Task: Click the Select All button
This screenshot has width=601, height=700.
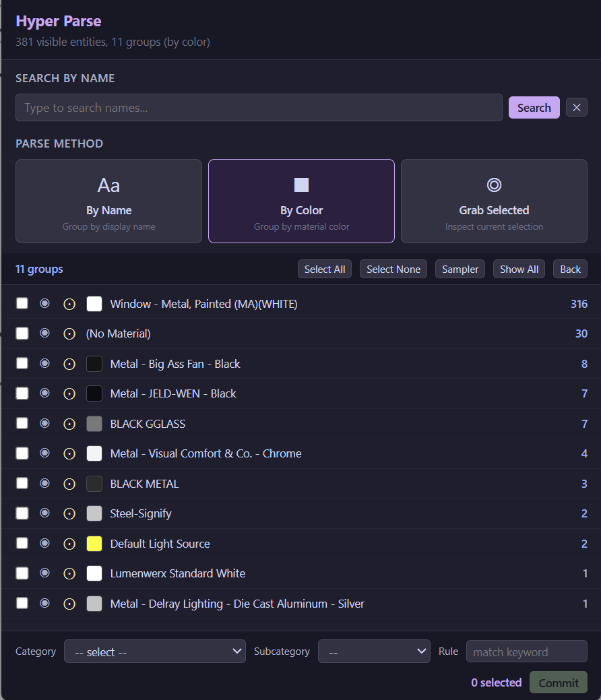Action: pos(324,269)
